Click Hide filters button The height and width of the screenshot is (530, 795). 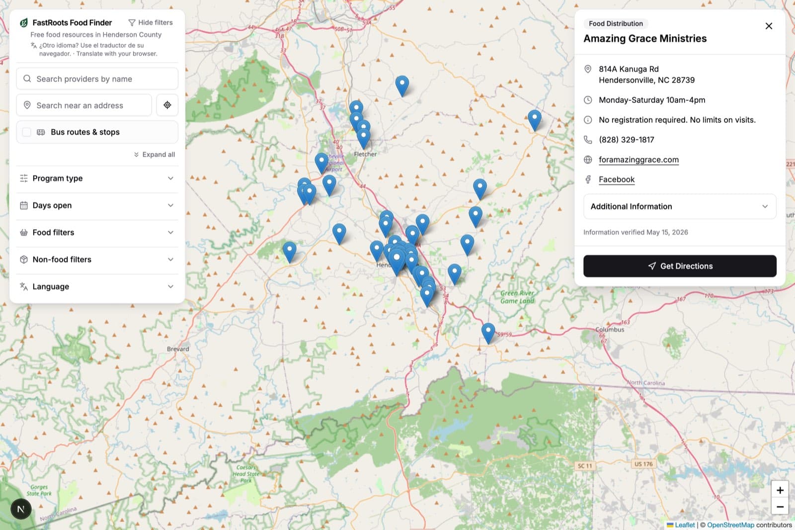pos(151,22)
